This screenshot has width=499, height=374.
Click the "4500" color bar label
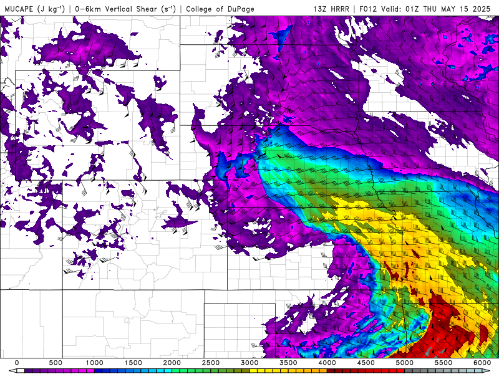click(366, 363)
